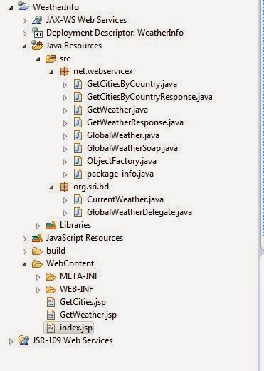264x371 pixels.
Task: Click the JAX-WS Web Services icon
Action: [37, 20]
